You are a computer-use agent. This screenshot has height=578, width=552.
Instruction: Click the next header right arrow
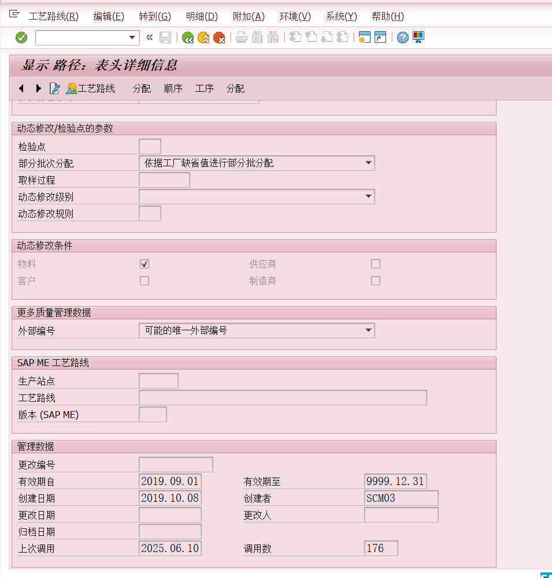click(x=38, y=88)
